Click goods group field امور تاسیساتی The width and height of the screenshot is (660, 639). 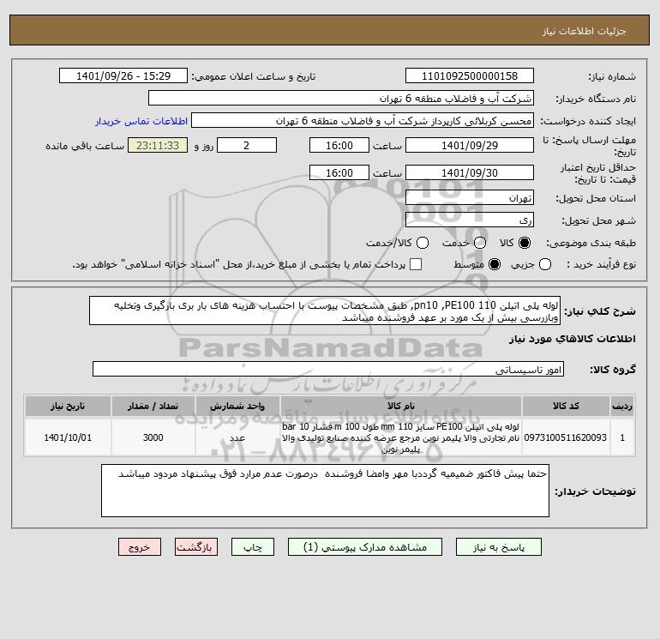(x=328, y=369)
